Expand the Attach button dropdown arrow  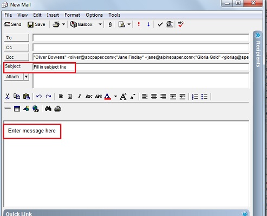tap(26, 77)
